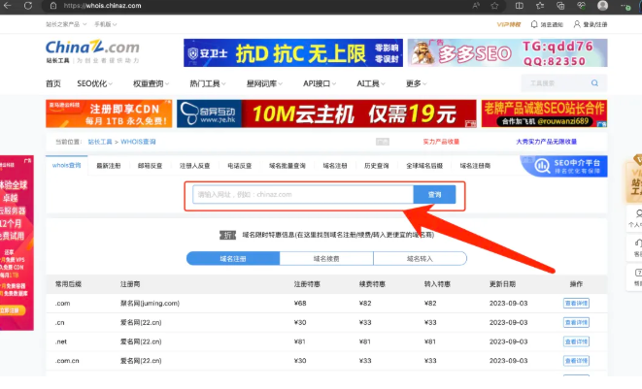Click the domain input field in the WHOIS search
Viewport: 642px width, 389px height.
coord(302,194)
